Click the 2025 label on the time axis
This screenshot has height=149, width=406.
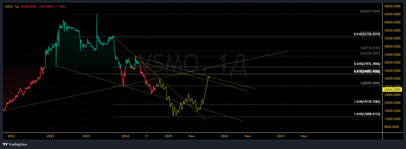click(169, 136)
